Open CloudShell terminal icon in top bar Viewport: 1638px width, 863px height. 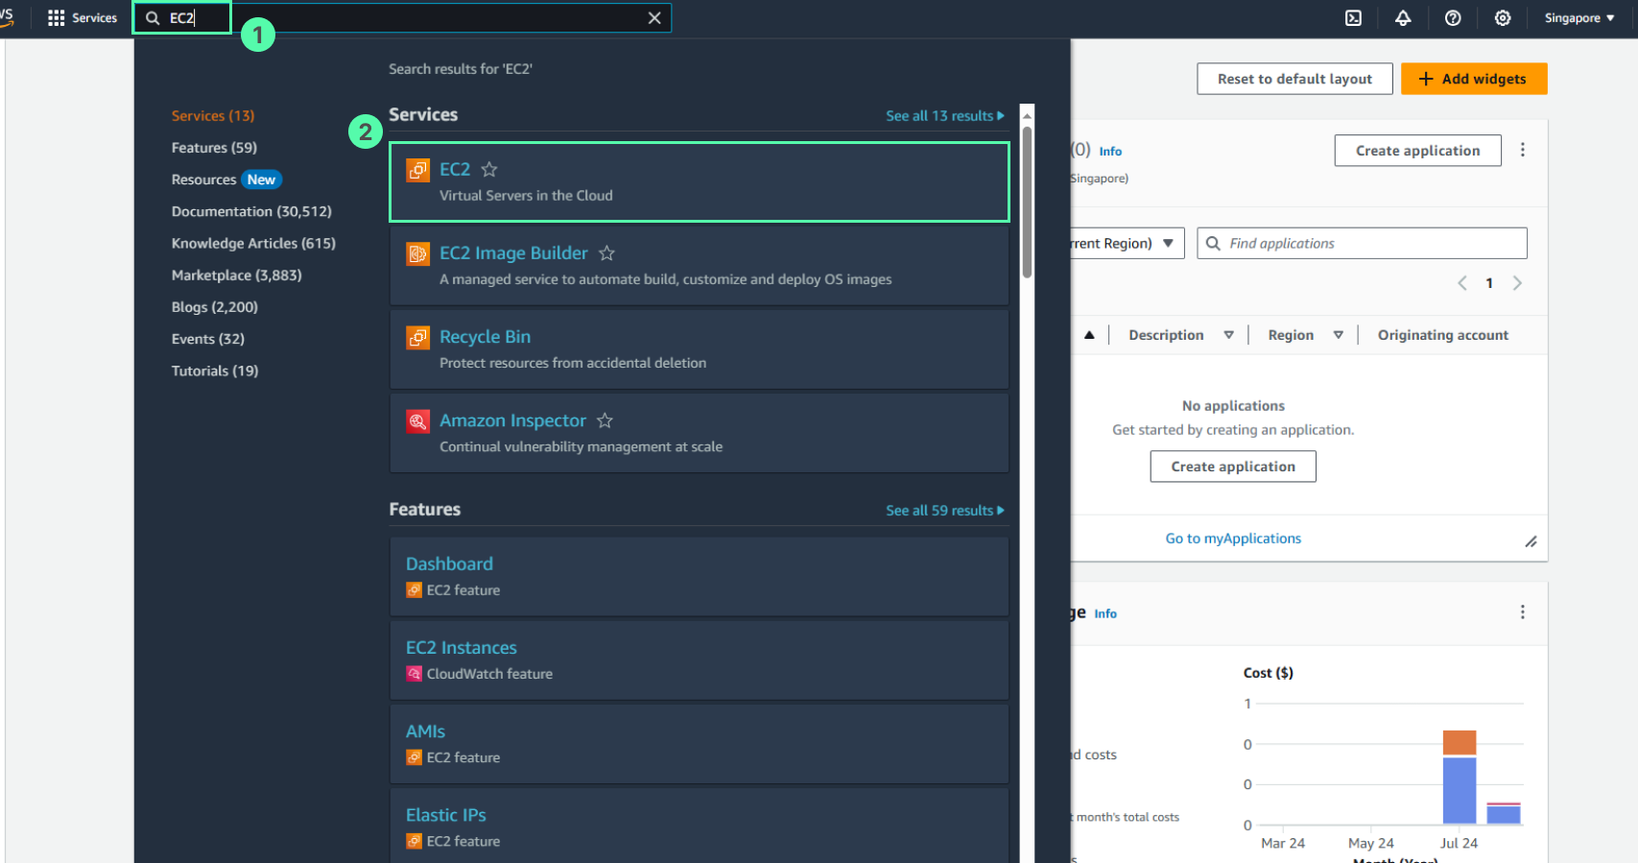tap(1353, 18)
